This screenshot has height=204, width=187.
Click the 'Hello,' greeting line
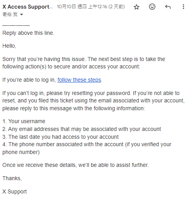pyautogui.click(x=9, y=46)
